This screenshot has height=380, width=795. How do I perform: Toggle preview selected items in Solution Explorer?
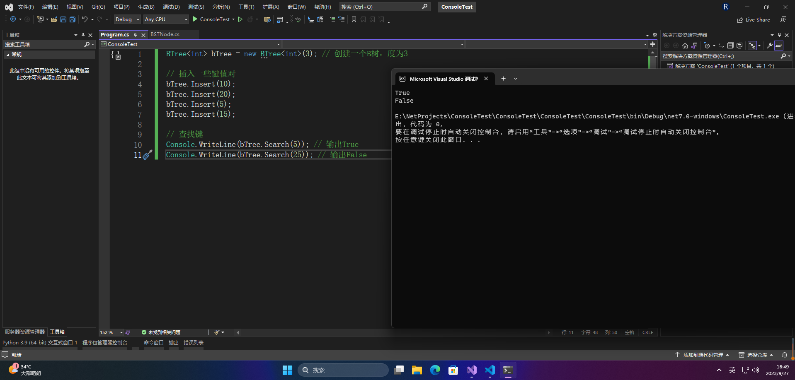779,46
